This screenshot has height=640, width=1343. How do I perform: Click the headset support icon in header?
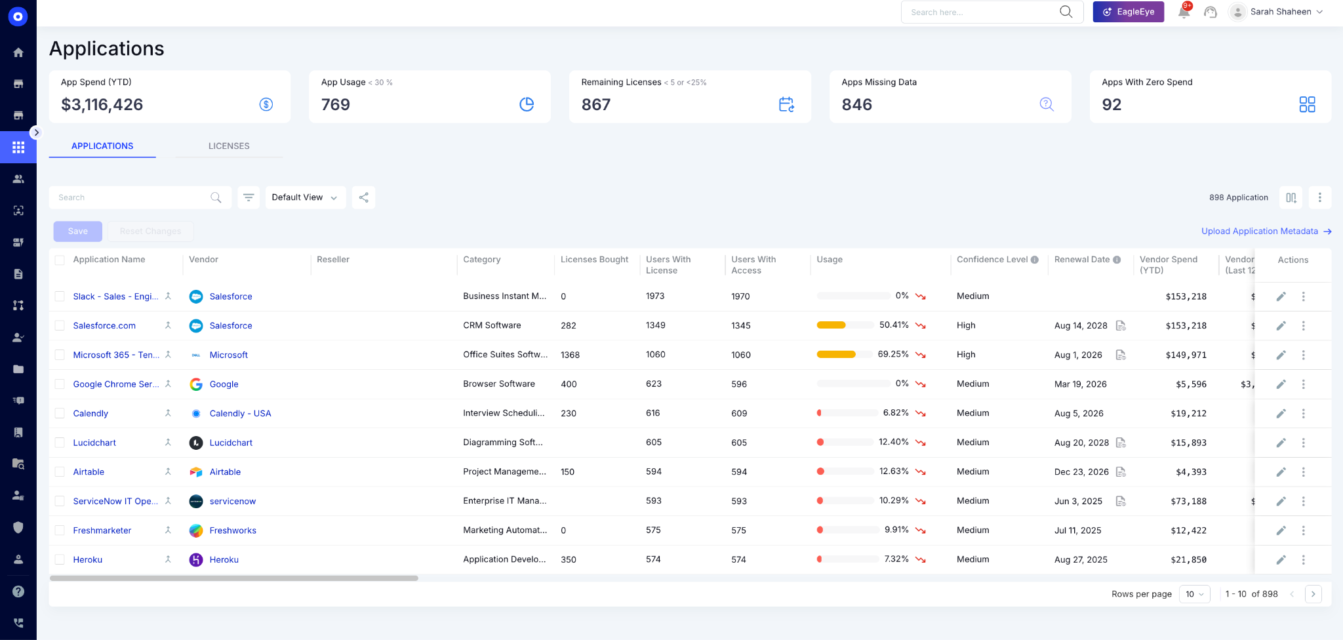1211,12
